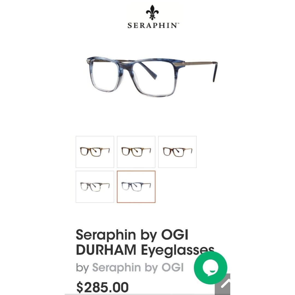Select the blue frame thumbnail with orange border

(x=136, y=187)
